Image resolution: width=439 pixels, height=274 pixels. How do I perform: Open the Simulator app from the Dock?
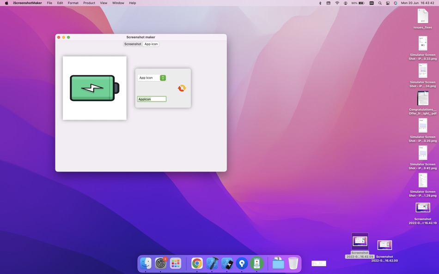[227, 263]
